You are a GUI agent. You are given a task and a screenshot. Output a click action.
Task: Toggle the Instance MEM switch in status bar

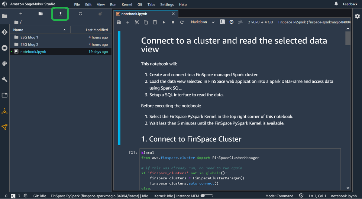click(207, 196)
